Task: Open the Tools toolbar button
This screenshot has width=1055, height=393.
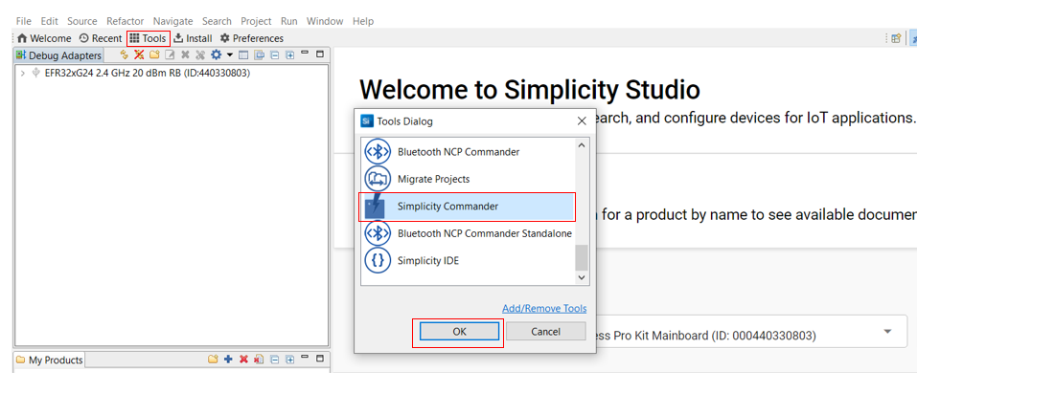Action: [148, 38]
